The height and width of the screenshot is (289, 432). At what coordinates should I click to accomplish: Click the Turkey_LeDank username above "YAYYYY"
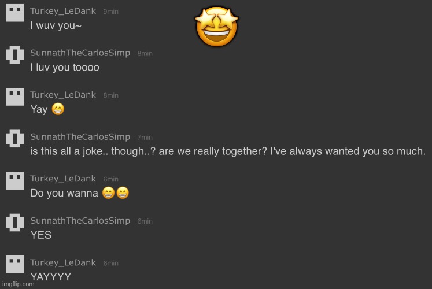tap(64, 263)
